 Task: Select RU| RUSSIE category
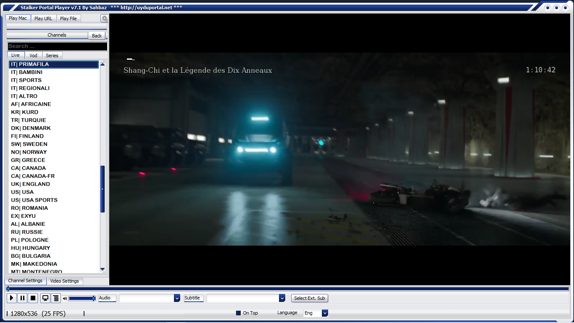(54, 232)
